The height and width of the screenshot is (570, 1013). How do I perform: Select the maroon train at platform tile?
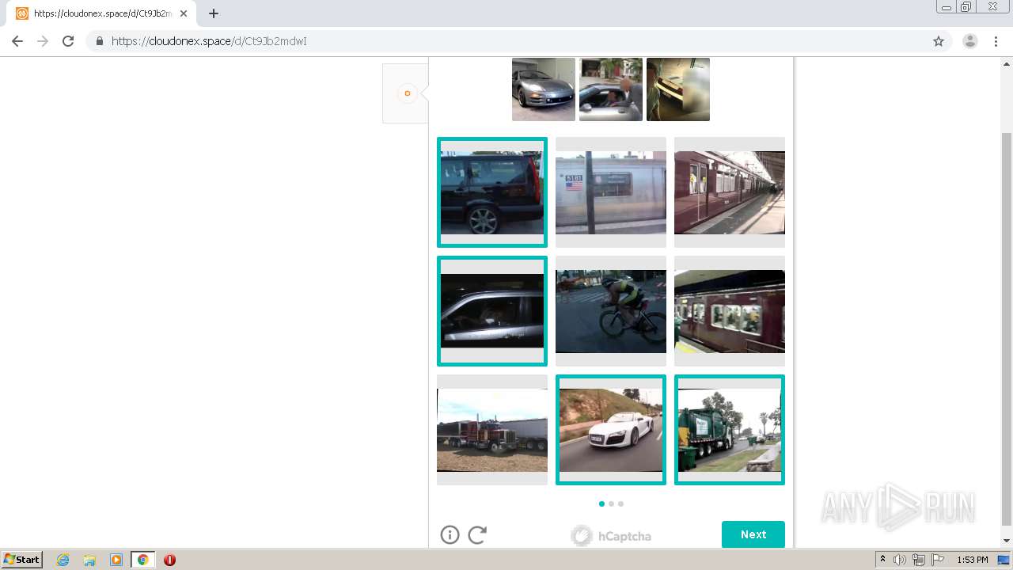730,192
